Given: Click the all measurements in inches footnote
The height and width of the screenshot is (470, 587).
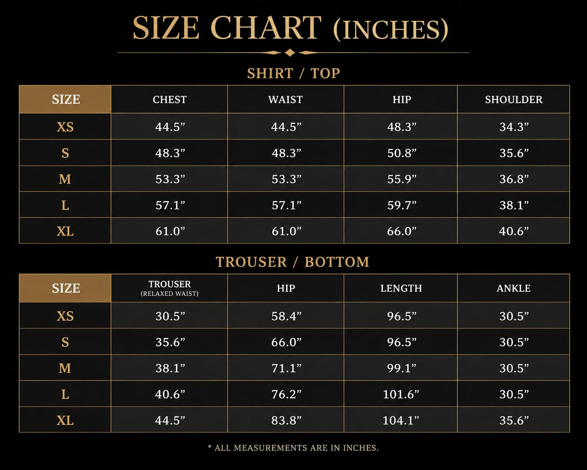Looking at the screenshot, I should click(x=293, y=448).
